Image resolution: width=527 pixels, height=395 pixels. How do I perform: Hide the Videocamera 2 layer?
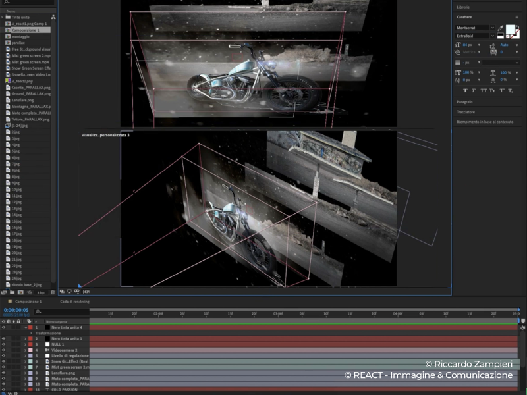click(4, 350)
